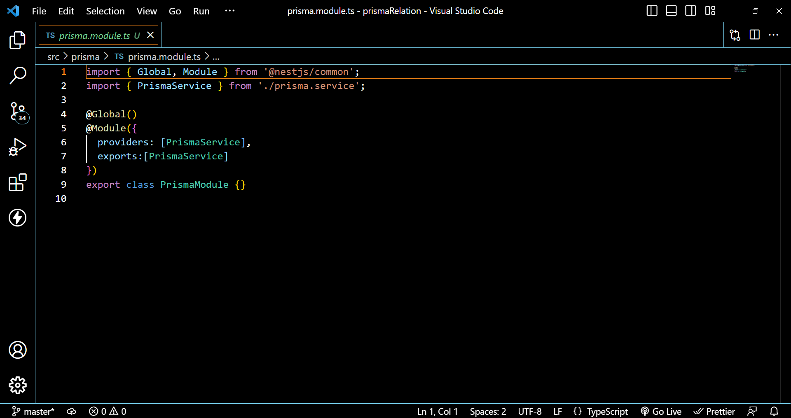Toggle the bottom panel layout button
Viewport: 791px width, 418px height.
671,11
